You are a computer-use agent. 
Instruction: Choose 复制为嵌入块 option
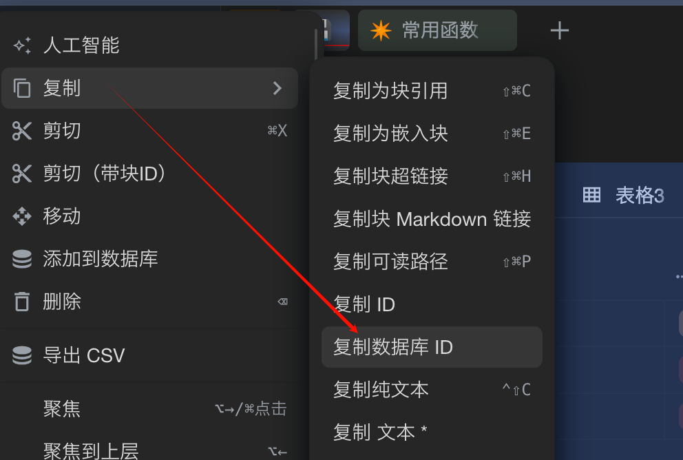coord(432,134)
